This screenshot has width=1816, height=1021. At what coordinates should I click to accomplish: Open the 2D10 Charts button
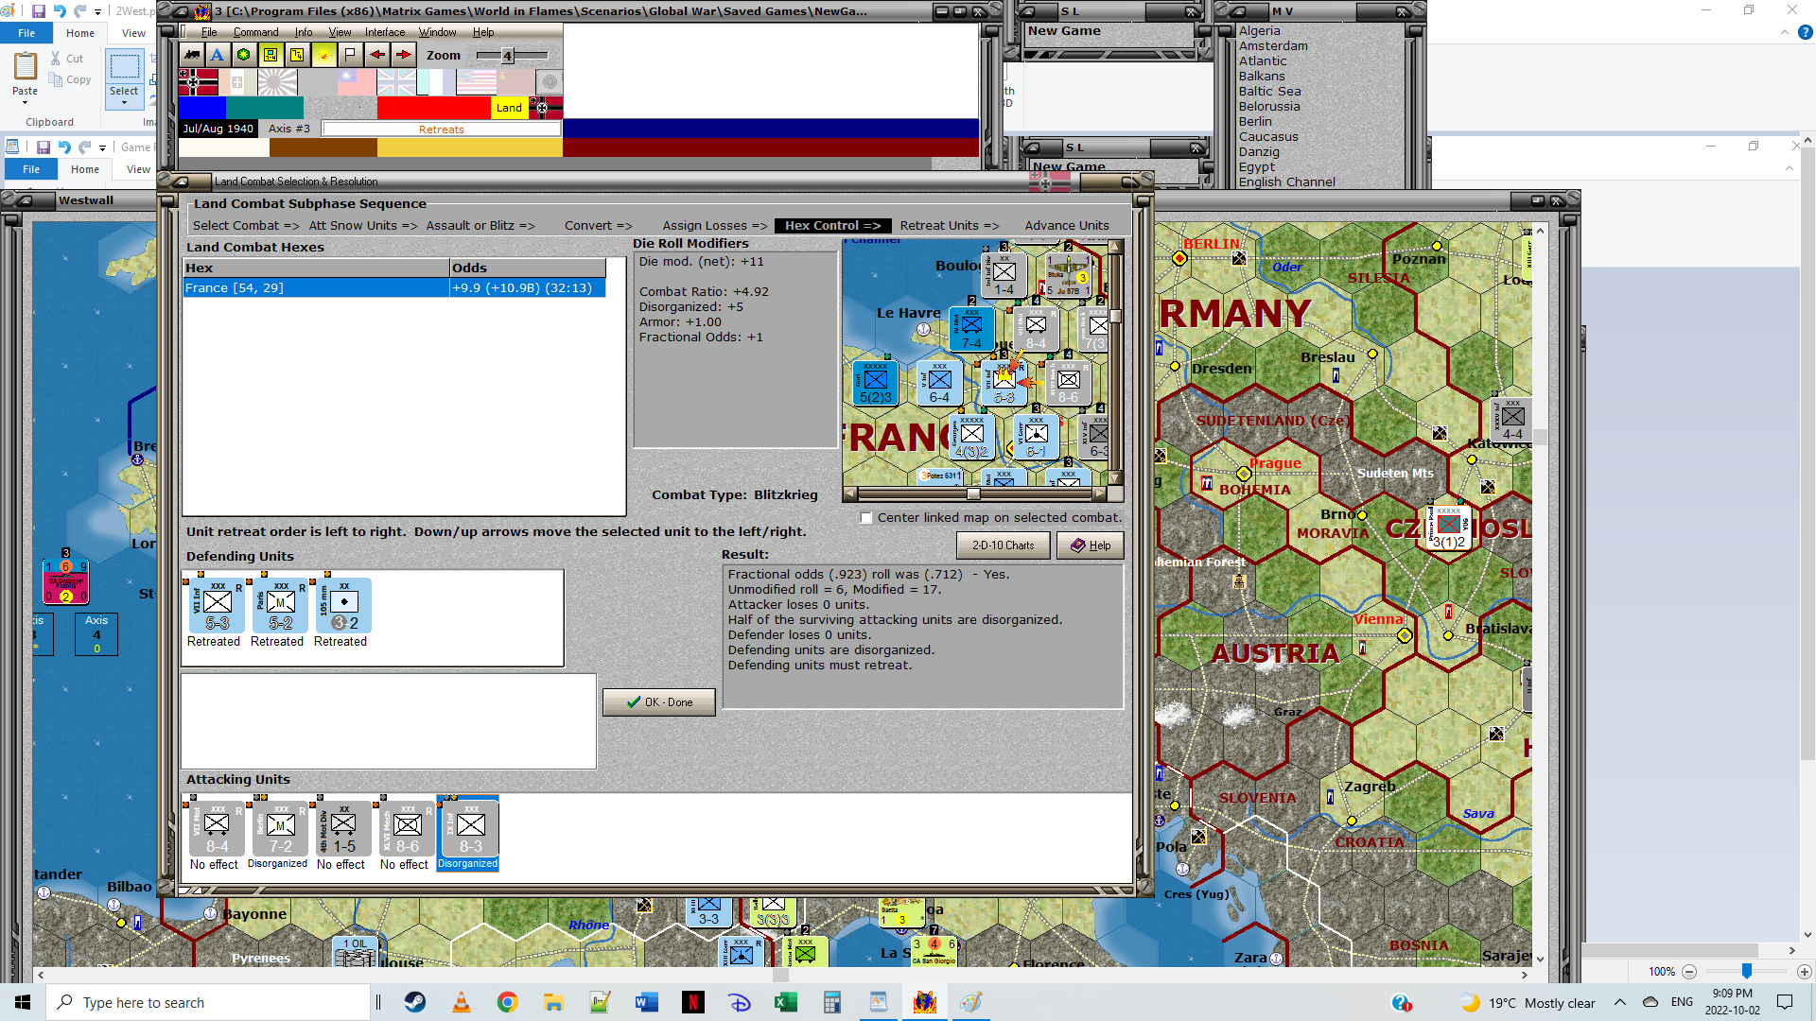1003,545
